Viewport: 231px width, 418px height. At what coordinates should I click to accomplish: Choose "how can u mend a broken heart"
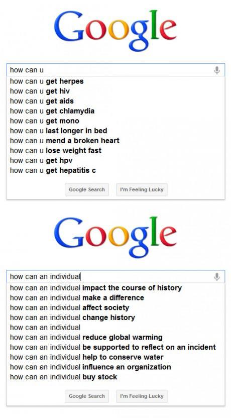click(x=115, y=141)
